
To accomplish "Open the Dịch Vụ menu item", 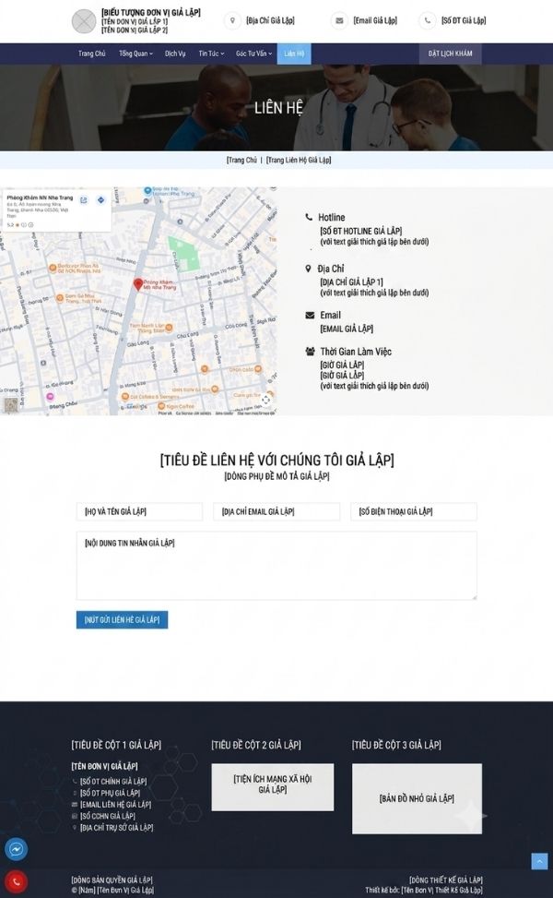I will coord(175,54).
